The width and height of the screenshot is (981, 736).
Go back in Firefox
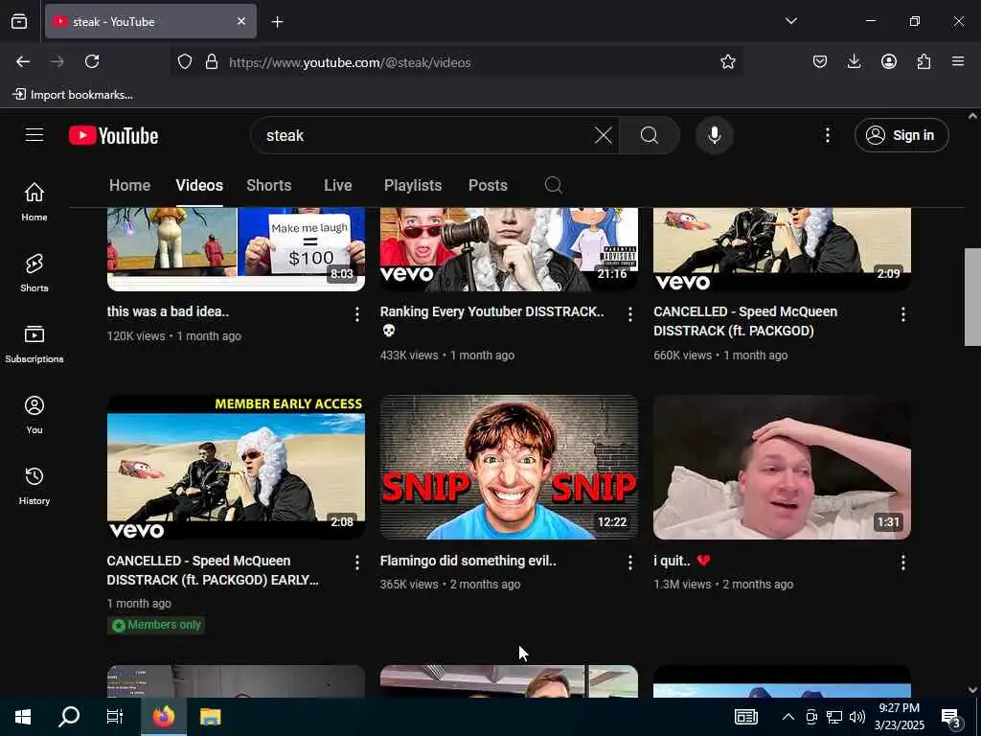pos(23,61)
